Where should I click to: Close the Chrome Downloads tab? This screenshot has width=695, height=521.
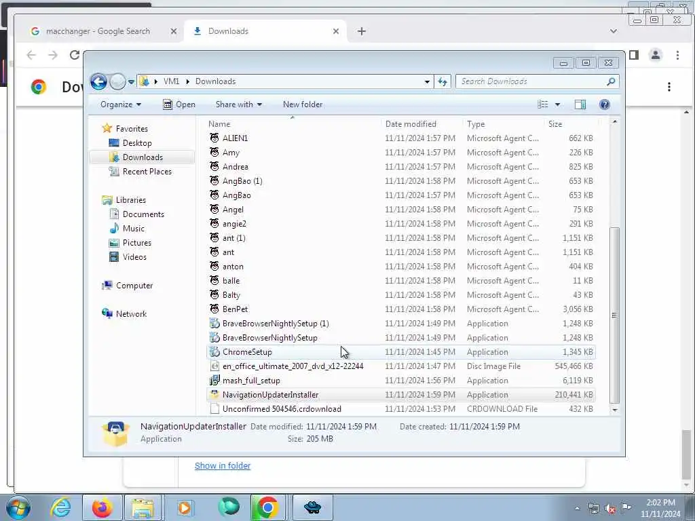click(x=335, y=31)
